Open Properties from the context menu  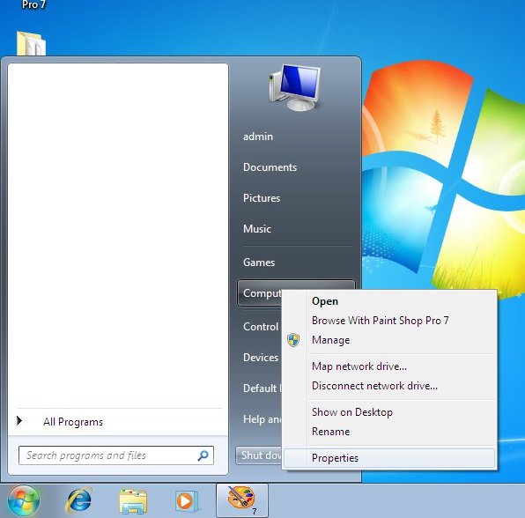389,458
